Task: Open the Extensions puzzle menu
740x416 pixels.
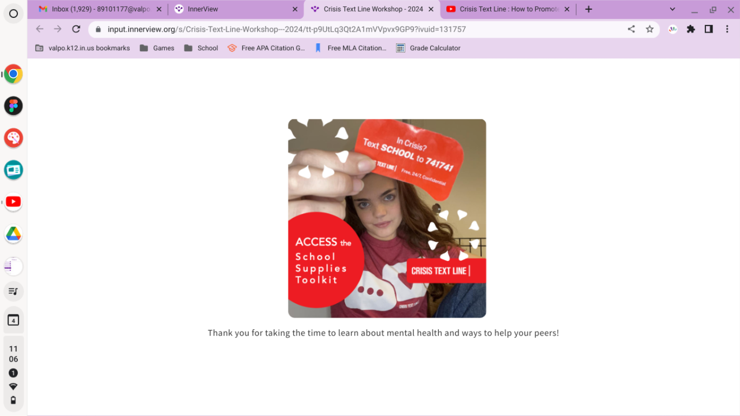Action: pos(691,29)
